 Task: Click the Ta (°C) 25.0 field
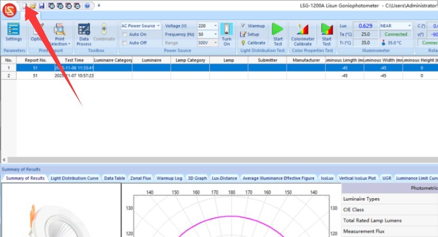point(365,34)
